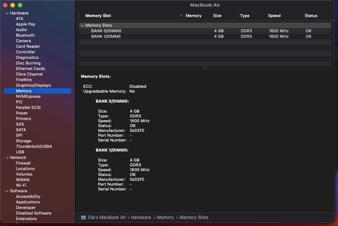This screenshot has height=226, width=338.
Task: Open the Card Reader entry
Action: pyautogui.click(x=28, y=46)
